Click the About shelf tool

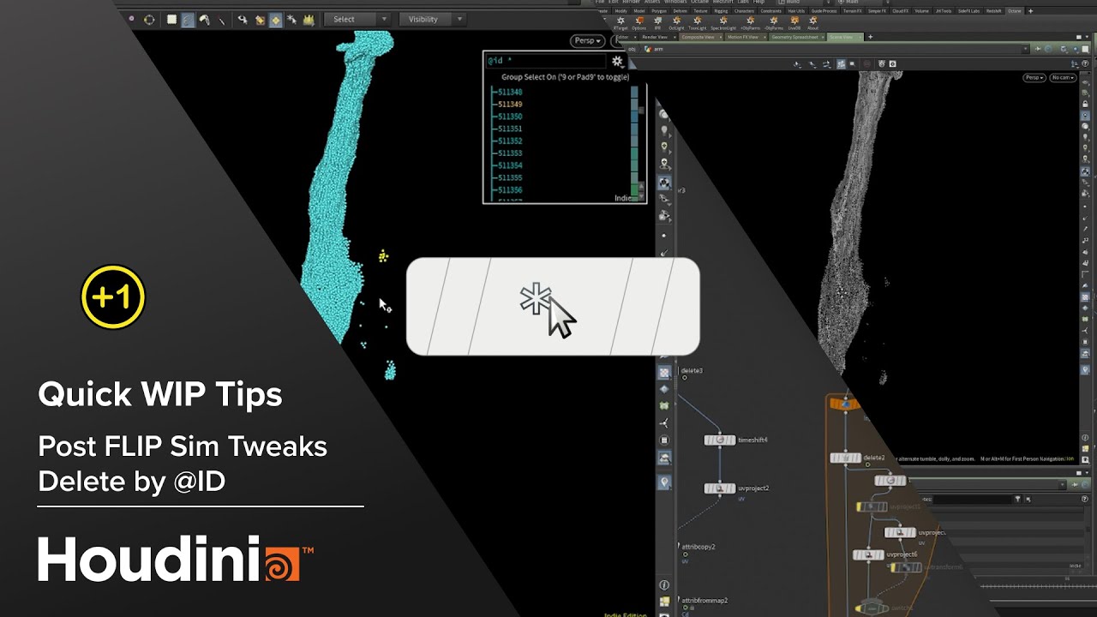pos(812,22)
